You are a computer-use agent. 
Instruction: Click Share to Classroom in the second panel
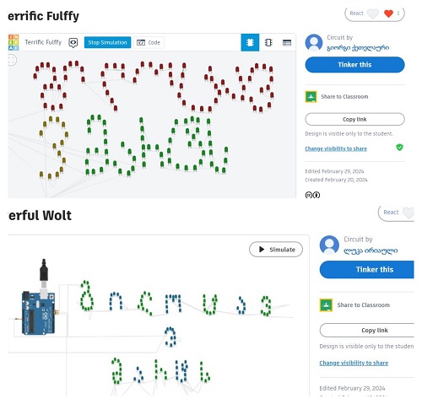(363, 305)
